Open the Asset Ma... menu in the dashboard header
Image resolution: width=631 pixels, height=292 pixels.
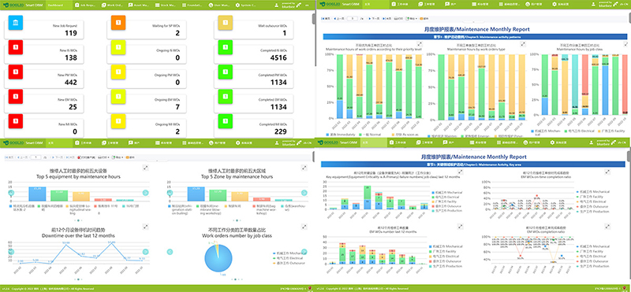point(140,6)
